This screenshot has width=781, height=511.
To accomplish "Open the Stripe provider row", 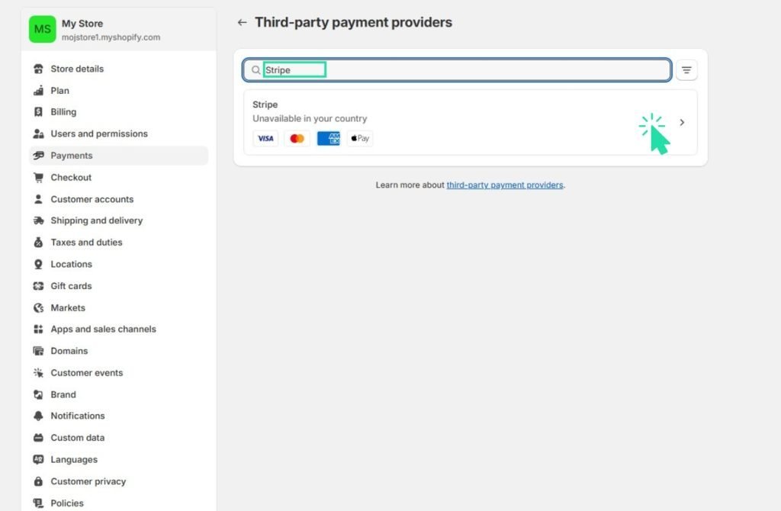I will click(470, 123).
